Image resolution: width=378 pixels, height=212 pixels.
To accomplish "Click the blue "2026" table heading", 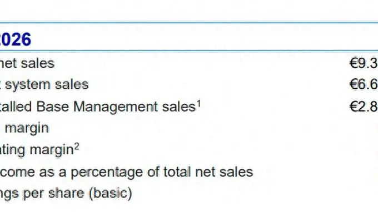I will coord(16,39).
